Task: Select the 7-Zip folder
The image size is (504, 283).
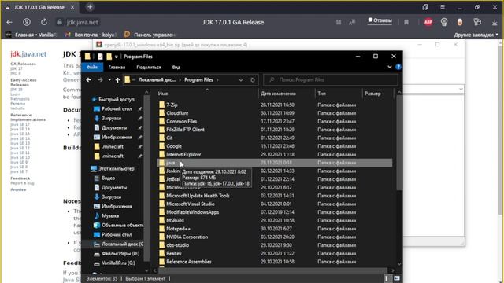Action: click(172, 105)
